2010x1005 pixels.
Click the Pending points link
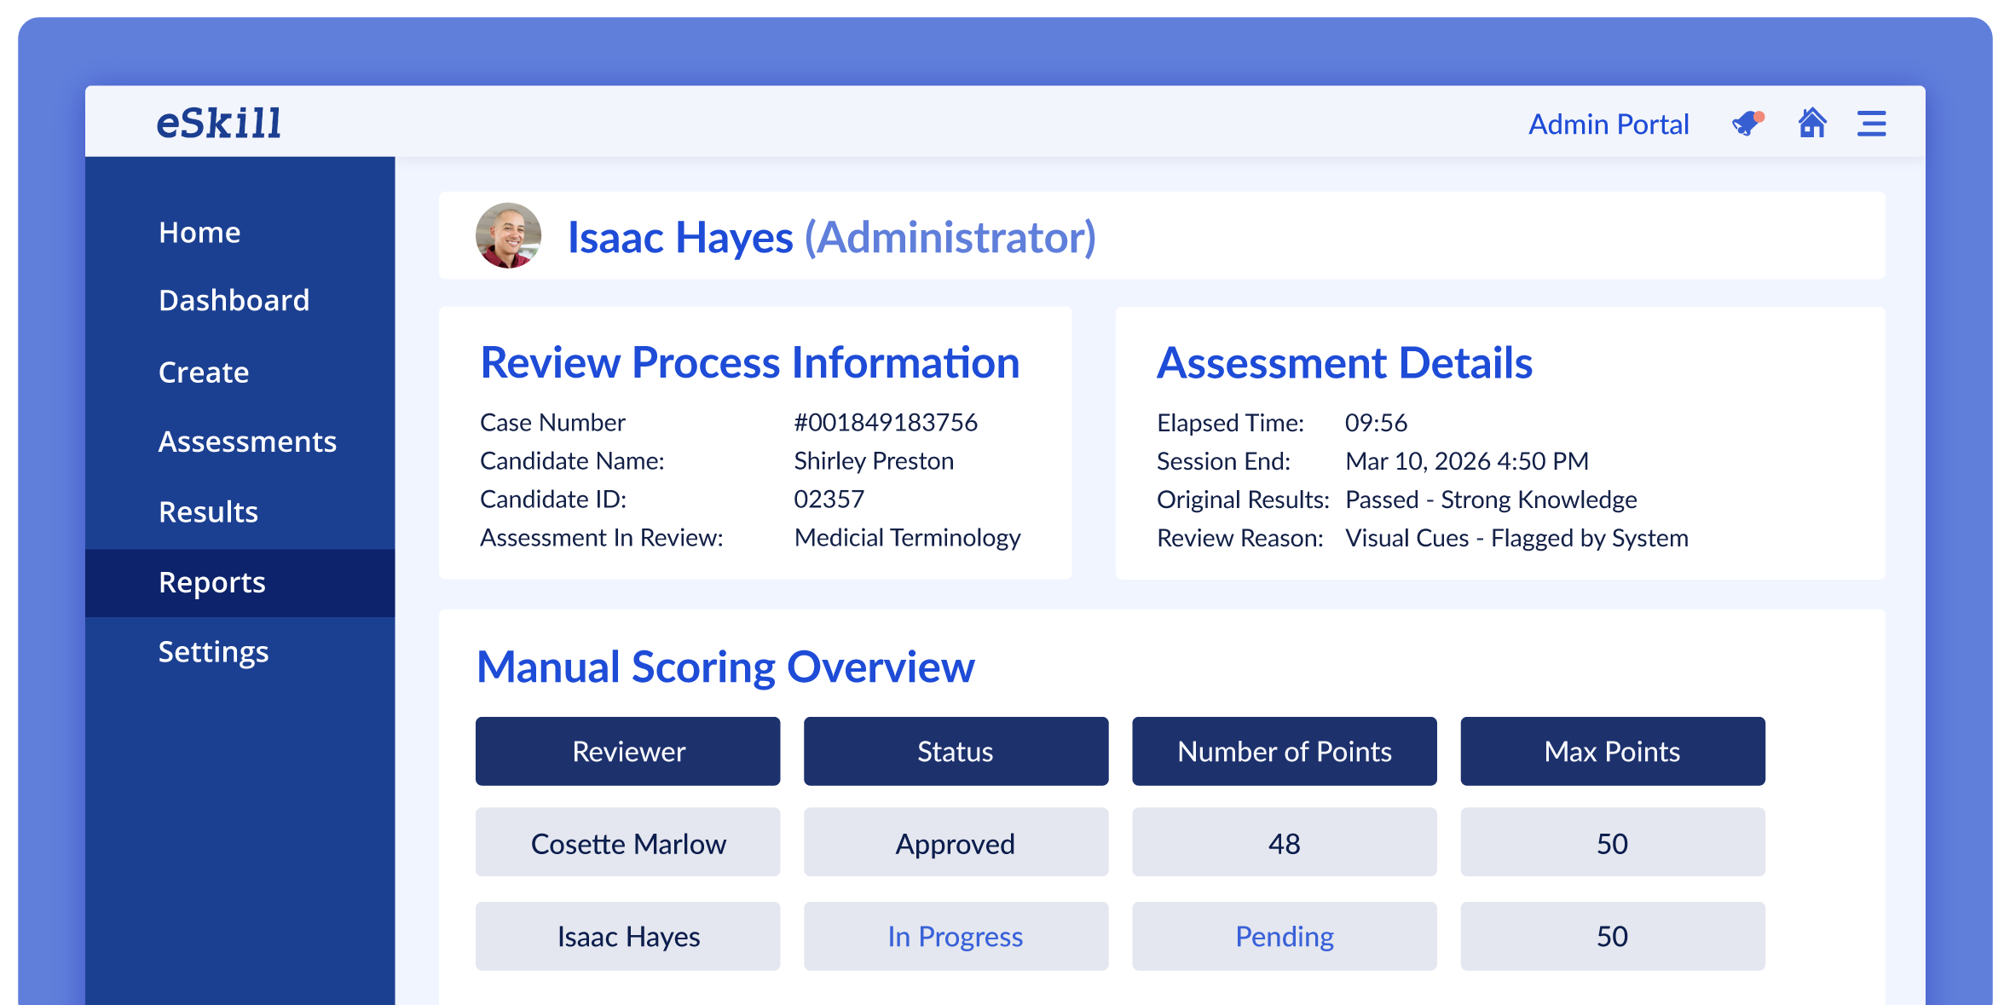click(x=1284, y=936)
